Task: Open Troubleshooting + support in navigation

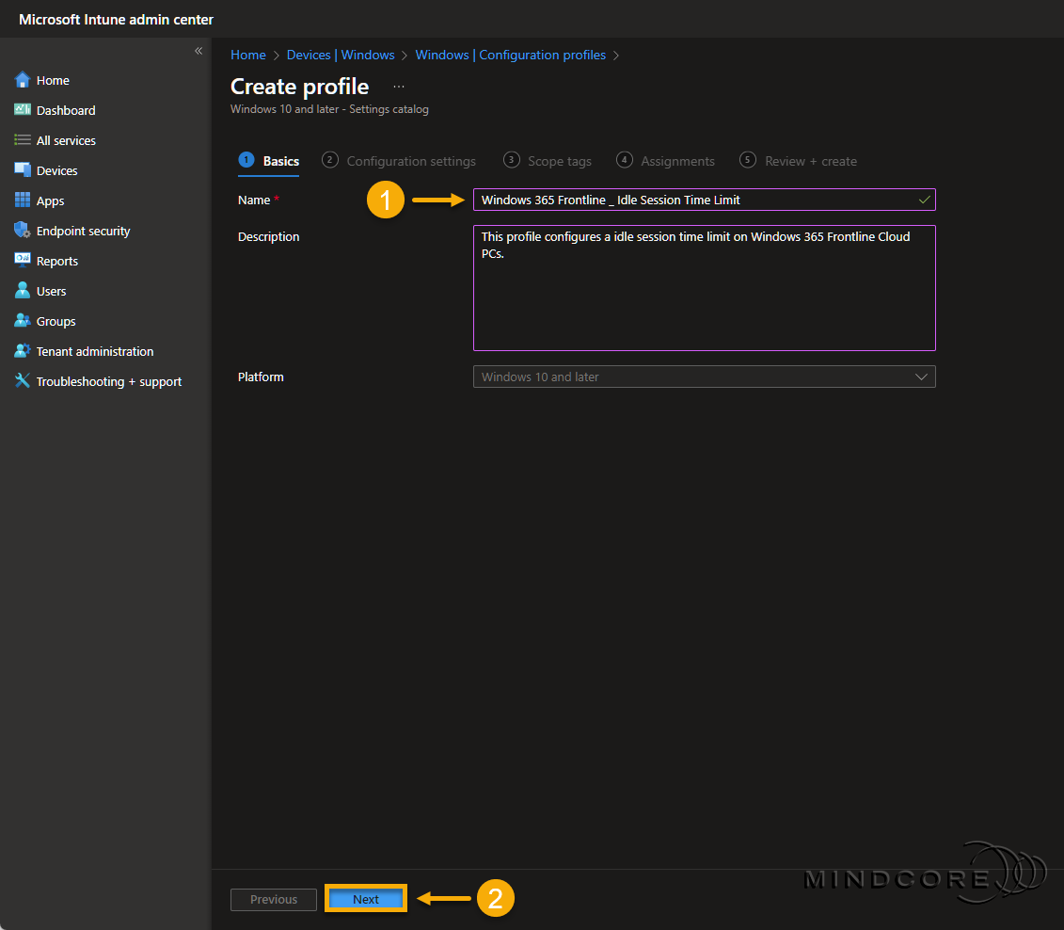Action: pyautogui.click(x=109, y=381)
